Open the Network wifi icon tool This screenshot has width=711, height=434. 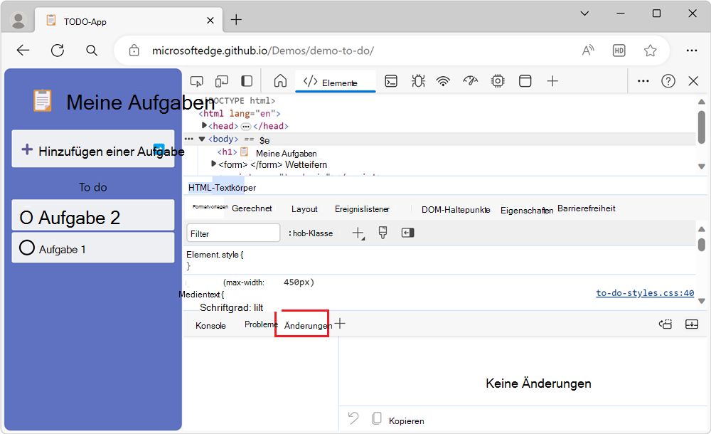[444, 81]
